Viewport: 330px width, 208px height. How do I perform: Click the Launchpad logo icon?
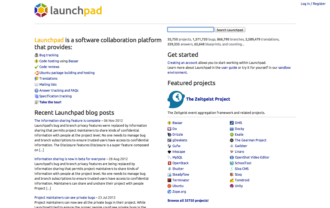pyautogui.click(x=41, y=10)
